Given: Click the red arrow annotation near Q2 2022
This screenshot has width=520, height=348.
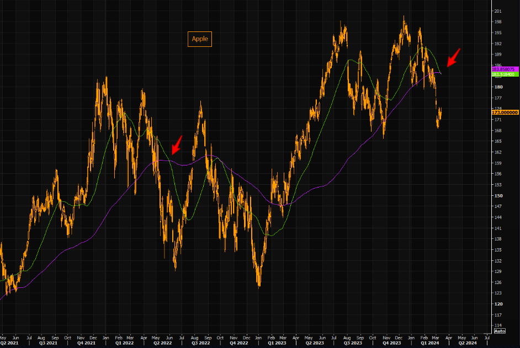Looking at the screenshot, I should click(x=176, y=144).
